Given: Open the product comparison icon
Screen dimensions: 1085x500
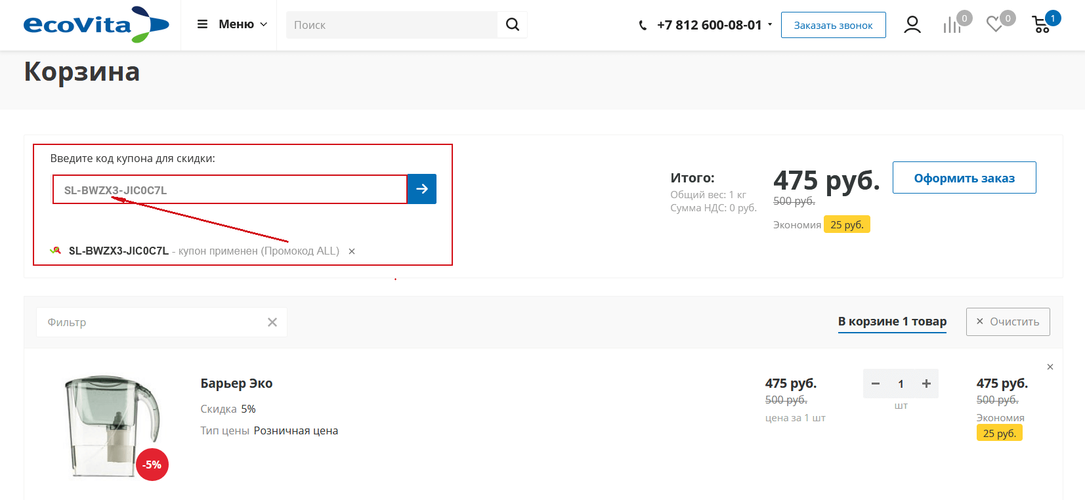Looking at the screenshot, I should point(952,25).
